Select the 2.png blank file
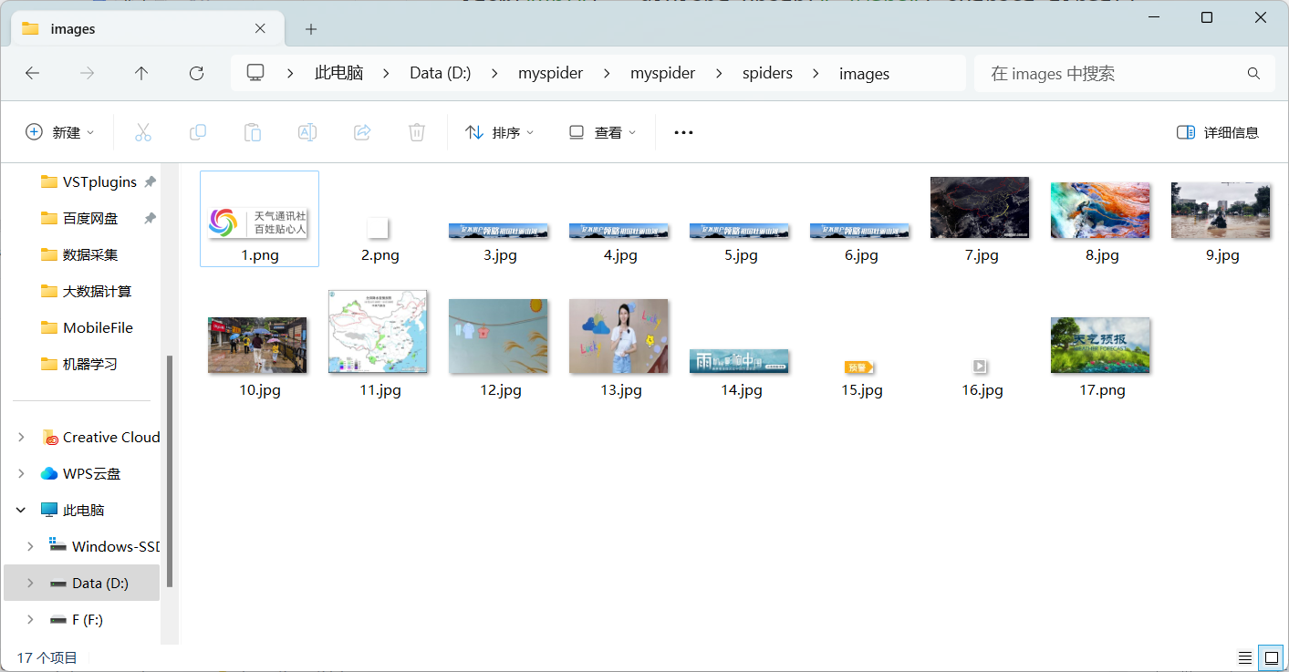This screenshot has height=672, width=1289. (x=379, y=228)
